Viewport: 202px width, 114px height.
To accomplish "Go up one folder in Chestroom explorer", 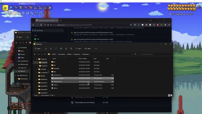I will click(45, 54).
